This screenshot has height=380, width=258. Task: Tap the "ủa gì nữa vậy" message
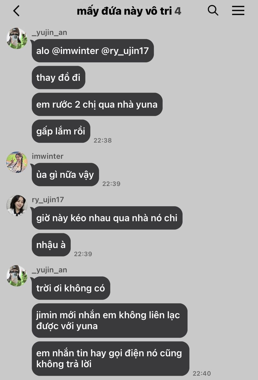tap(65, 174)
